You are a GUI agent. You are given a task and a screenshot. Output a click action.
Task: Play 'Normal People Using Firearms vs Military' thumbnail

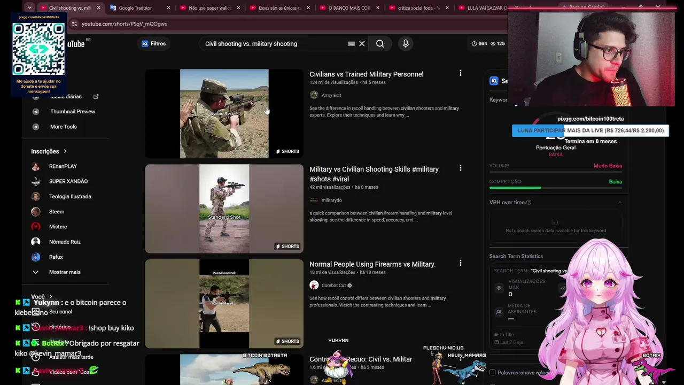[224, 304]
